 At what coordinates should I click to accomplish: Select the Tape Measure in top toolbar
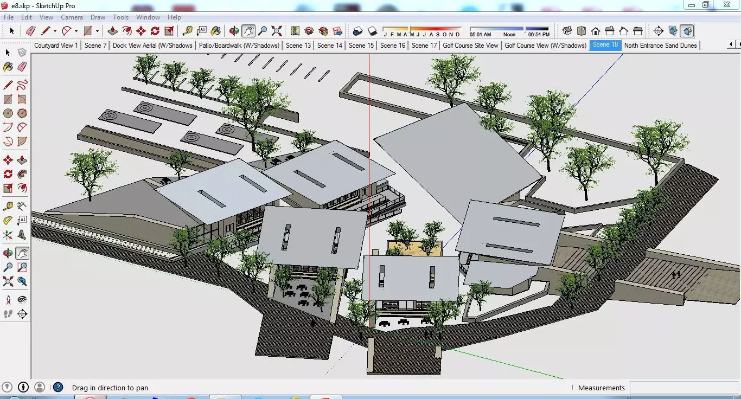pos(188,31)
